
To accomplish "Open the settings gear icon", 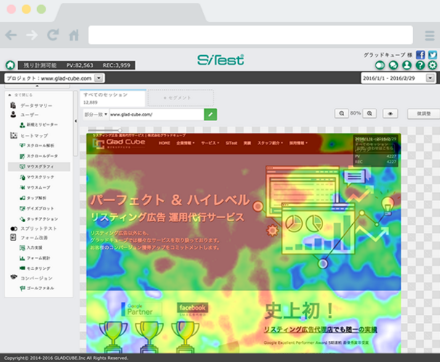I will pyautogui.click(x=433, y=65).
